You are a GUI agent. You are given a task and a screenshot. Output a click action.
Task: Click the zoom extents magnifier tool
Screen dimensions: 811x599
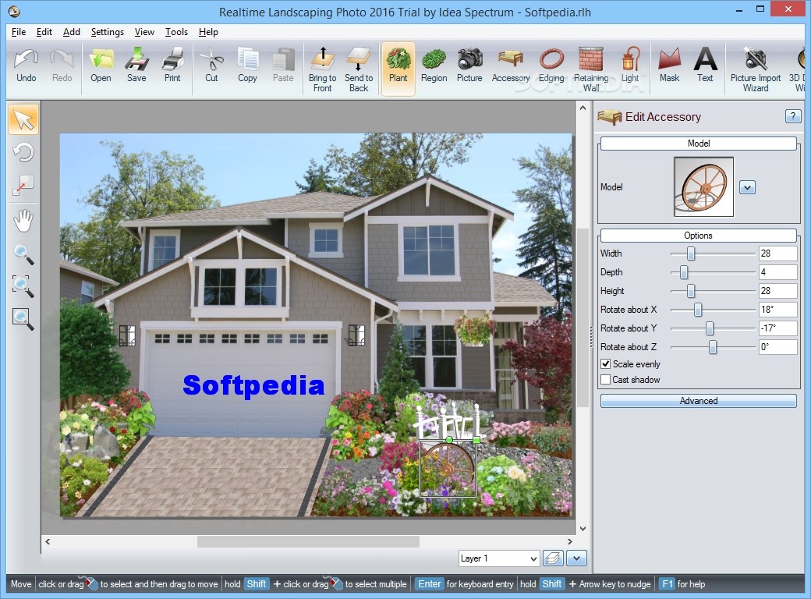23,319
